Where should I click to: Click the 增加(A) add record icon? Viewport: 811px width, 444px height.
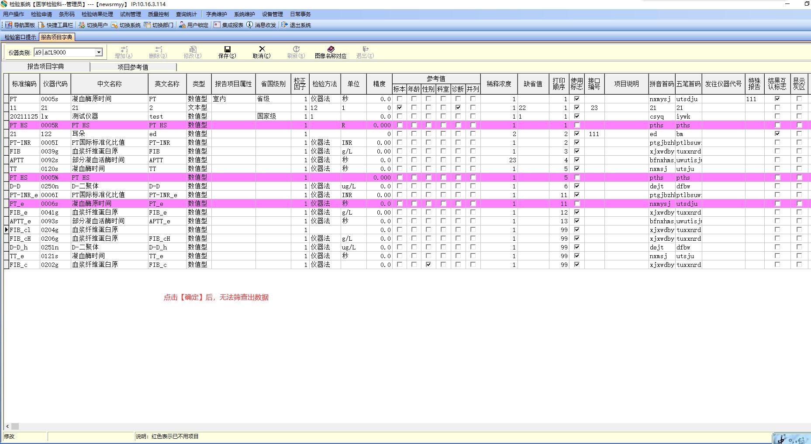124,49
